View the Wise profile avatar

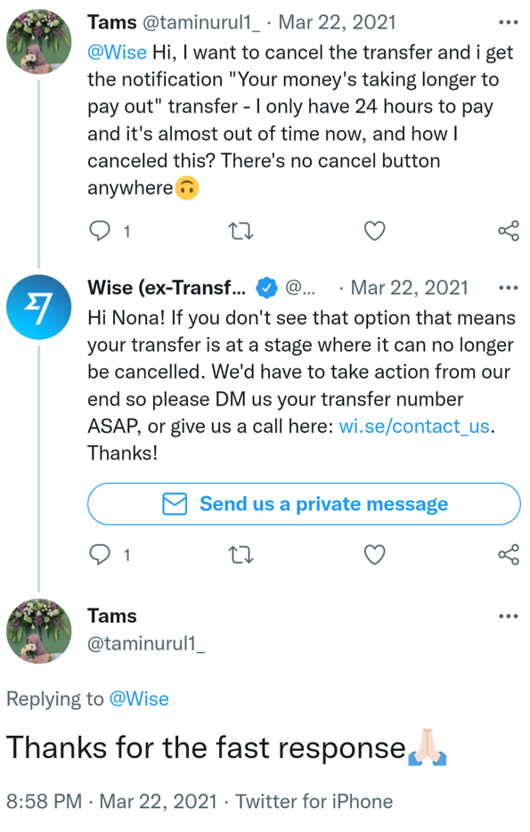point(38,306)
